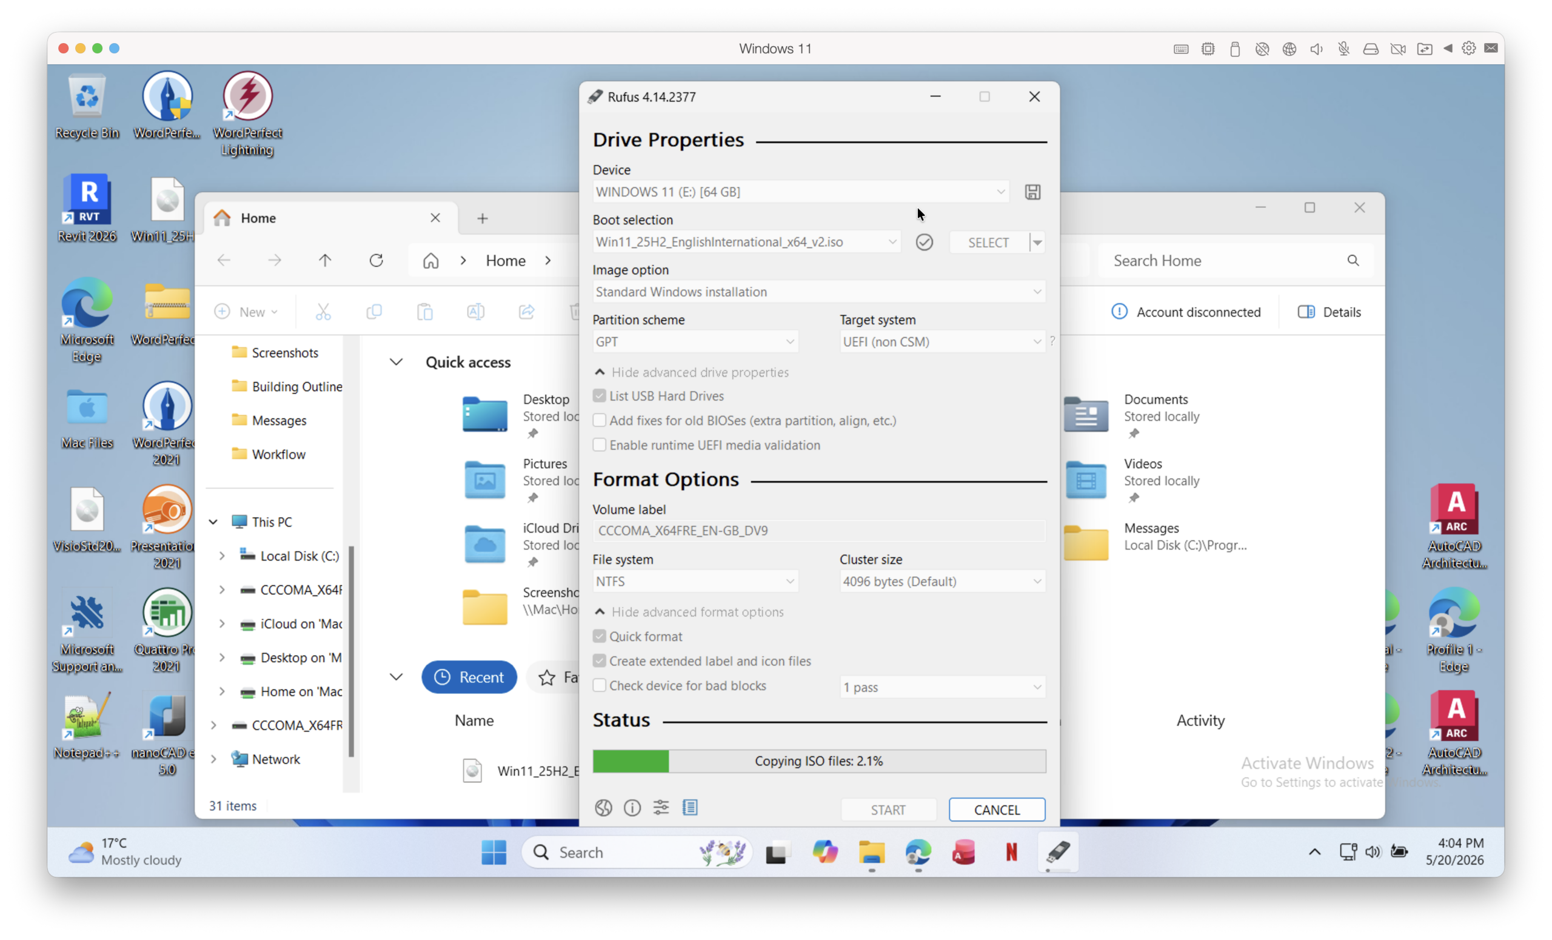Click Explorer forward arrow
Image resolution: width=1552 pixels, height=940 pixels.
[275, 261]
